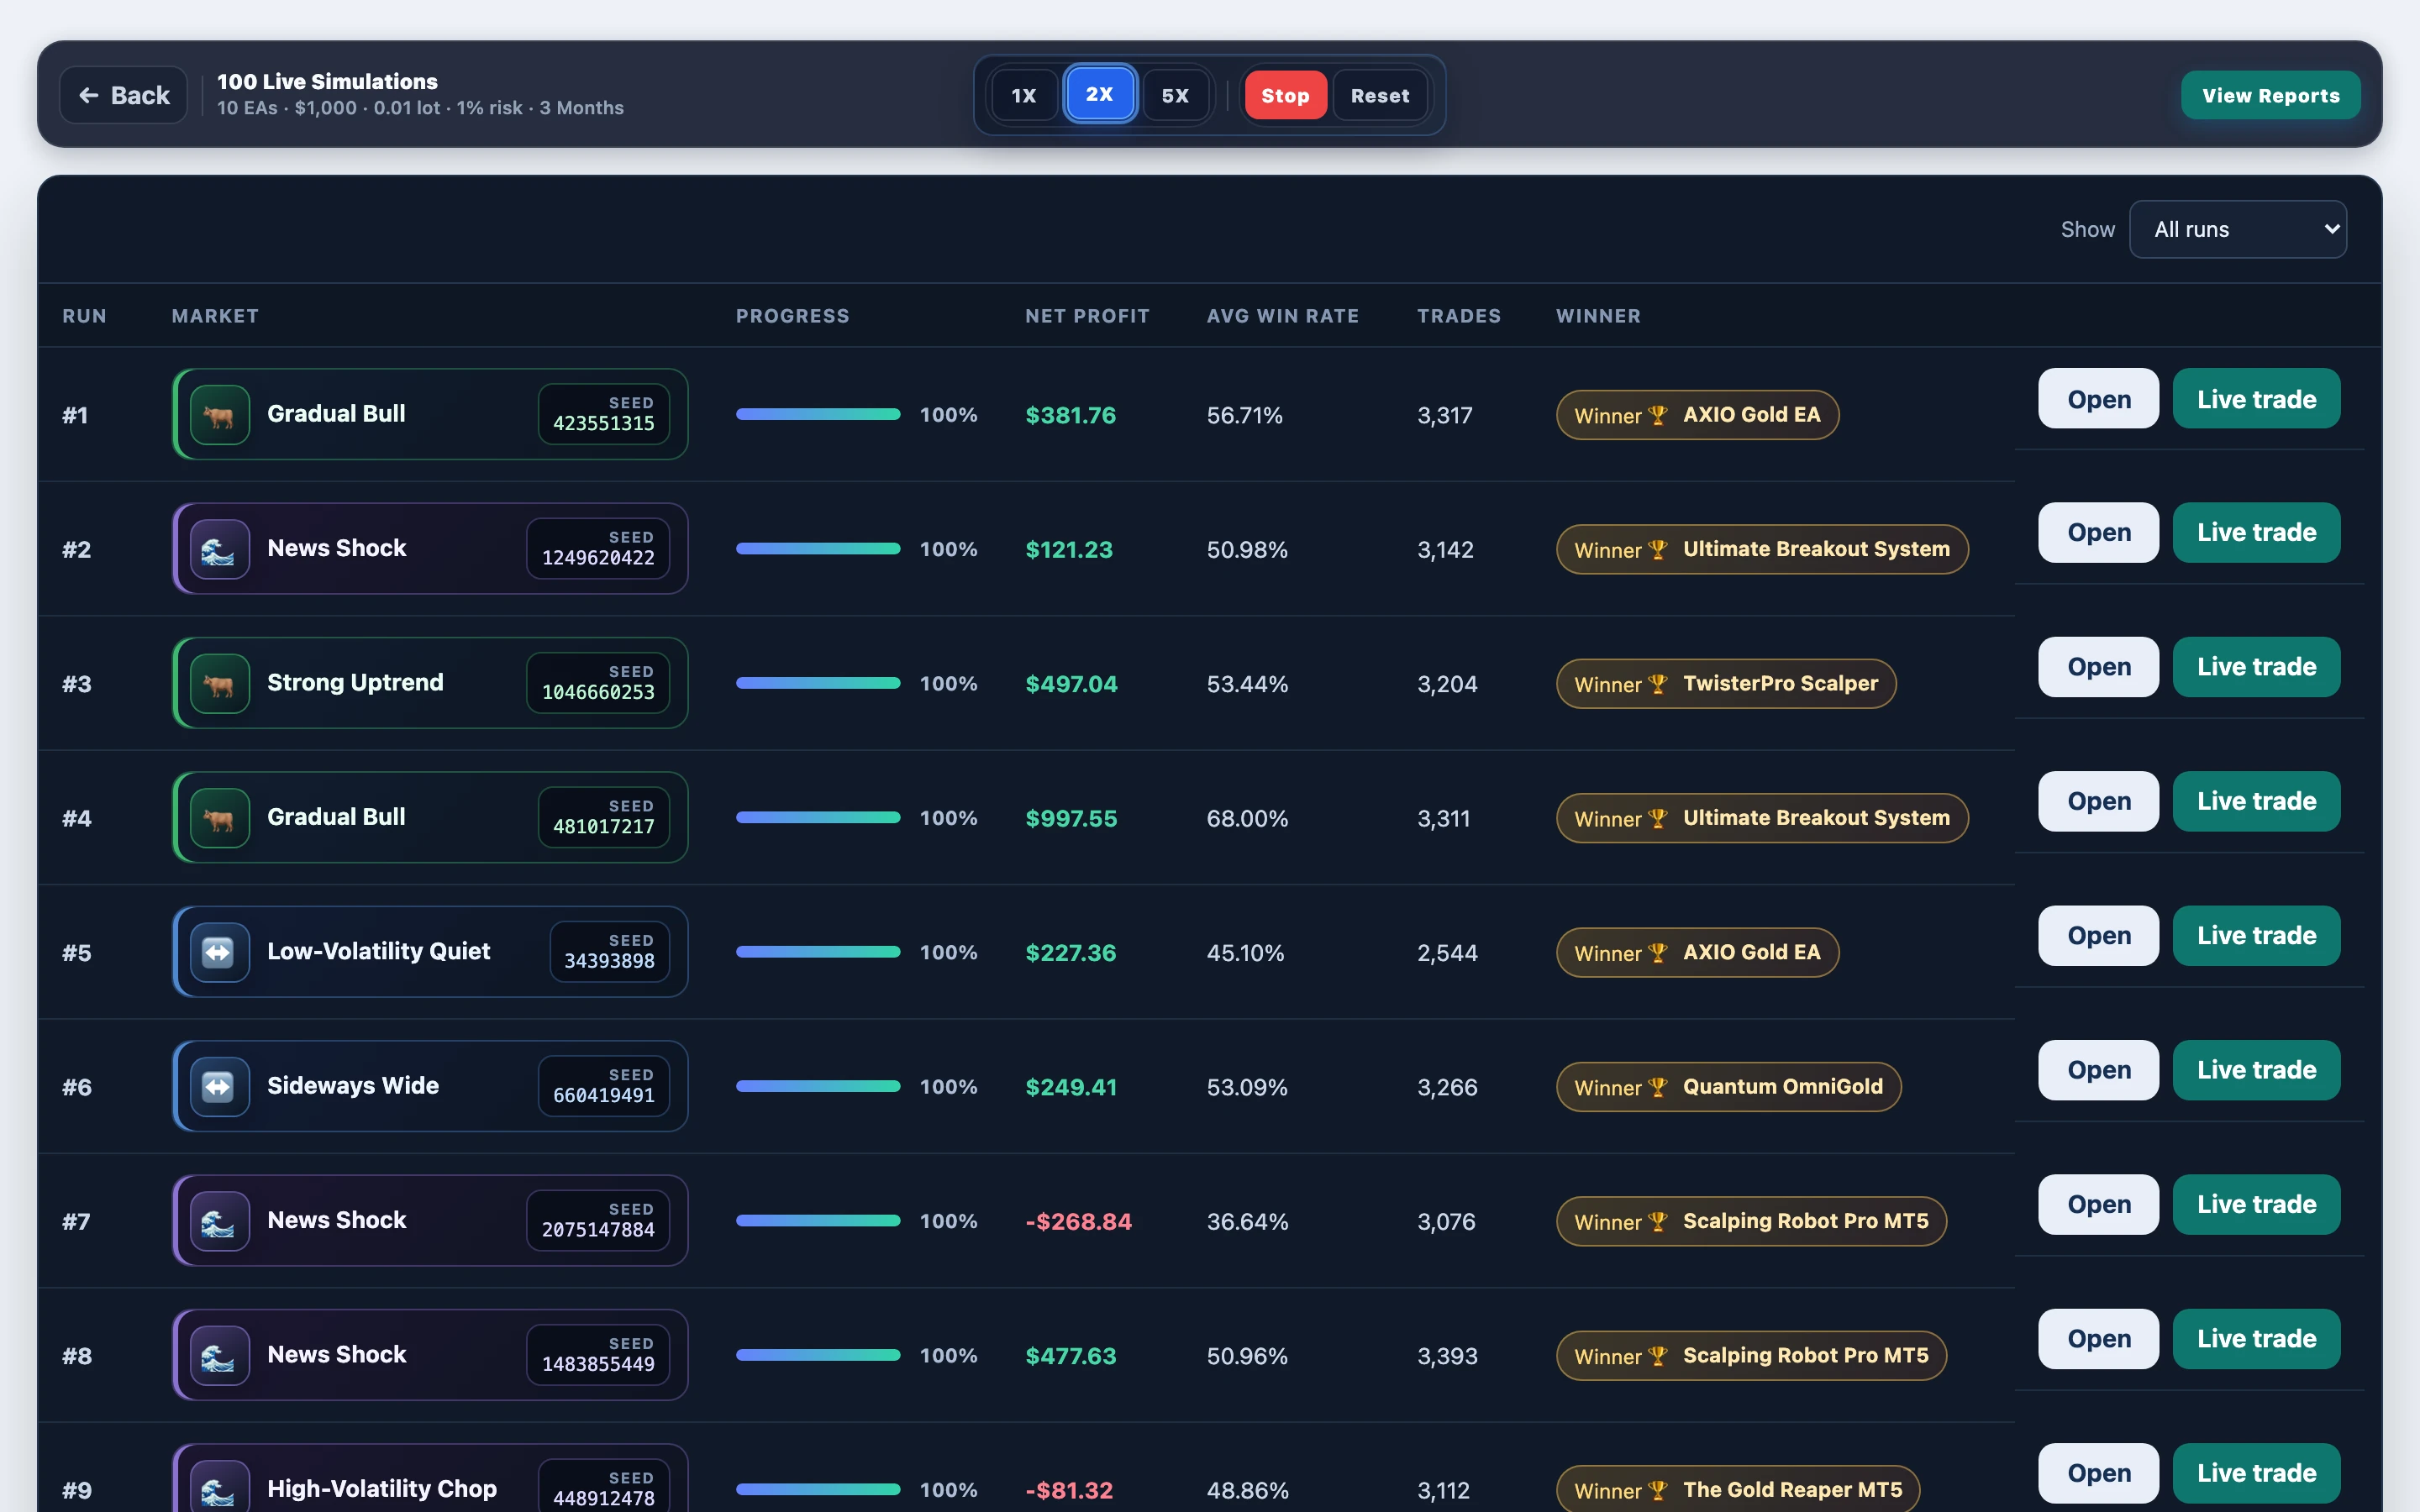The width and height of the screenshot is (2420, 1512).
Task: Click the progress bar of run #1
Action: [x=818, y=414]
